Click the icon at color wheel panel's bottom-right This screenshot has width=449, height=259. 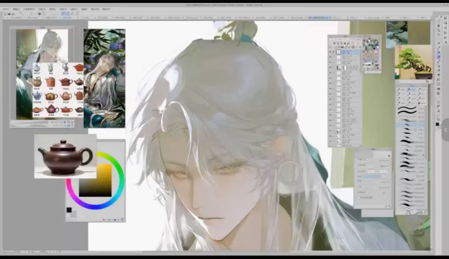[x=122, y=219]
